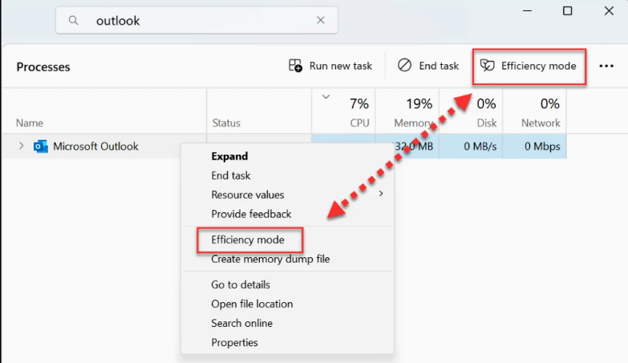Open the three-dot more options menu
Viewport: 628px width, 363px height.
[606, 67]
